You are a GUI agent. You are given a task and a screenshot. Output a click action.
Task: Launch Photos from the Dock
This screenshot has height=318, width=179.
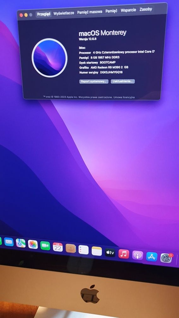(33, 244)
